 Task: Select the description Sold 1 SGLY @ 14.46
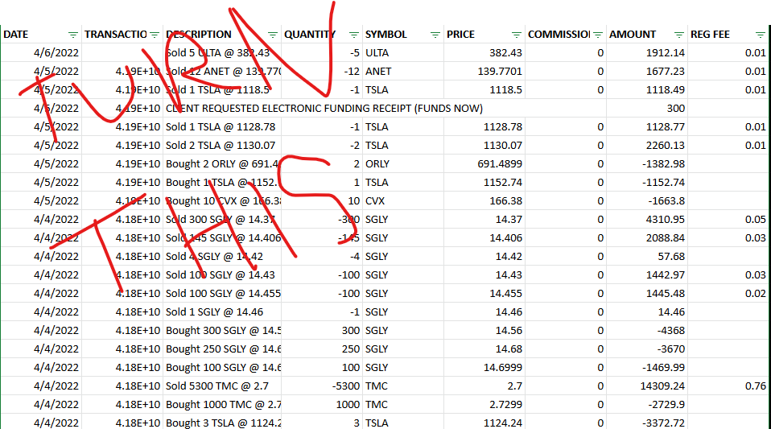coord(222,312)
